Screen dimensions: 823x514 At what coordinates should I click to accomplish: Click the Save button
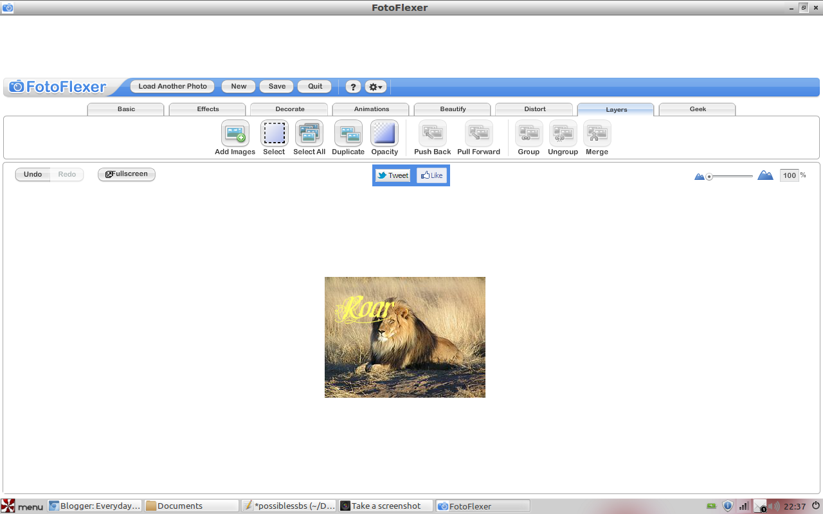click(x=277, y=86)
